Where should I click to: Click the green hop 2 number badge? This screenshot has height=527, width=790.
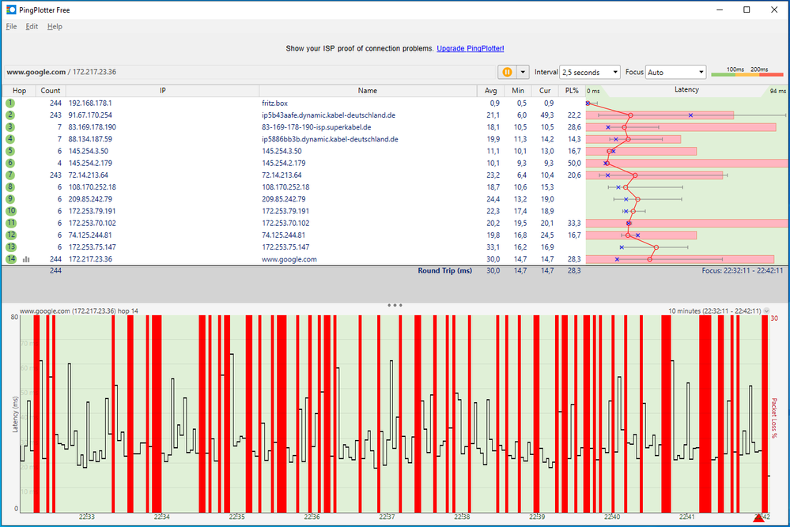click(10, 115)
